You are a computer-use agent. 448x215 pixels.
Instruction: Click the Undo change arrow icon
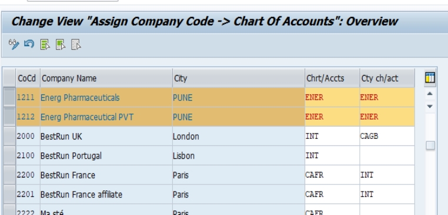[29, 44]
